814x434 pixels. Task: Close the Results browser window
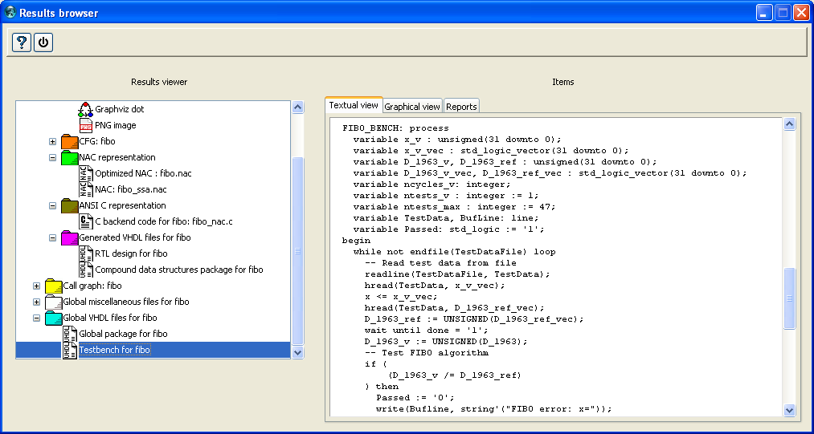pos(801,13)
